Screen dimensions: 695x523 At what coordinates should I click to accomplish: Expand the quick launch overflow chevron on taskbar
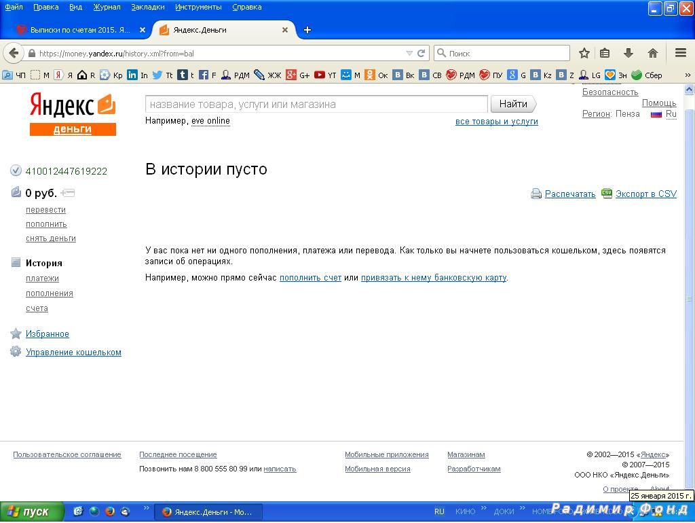coord(147,508)
